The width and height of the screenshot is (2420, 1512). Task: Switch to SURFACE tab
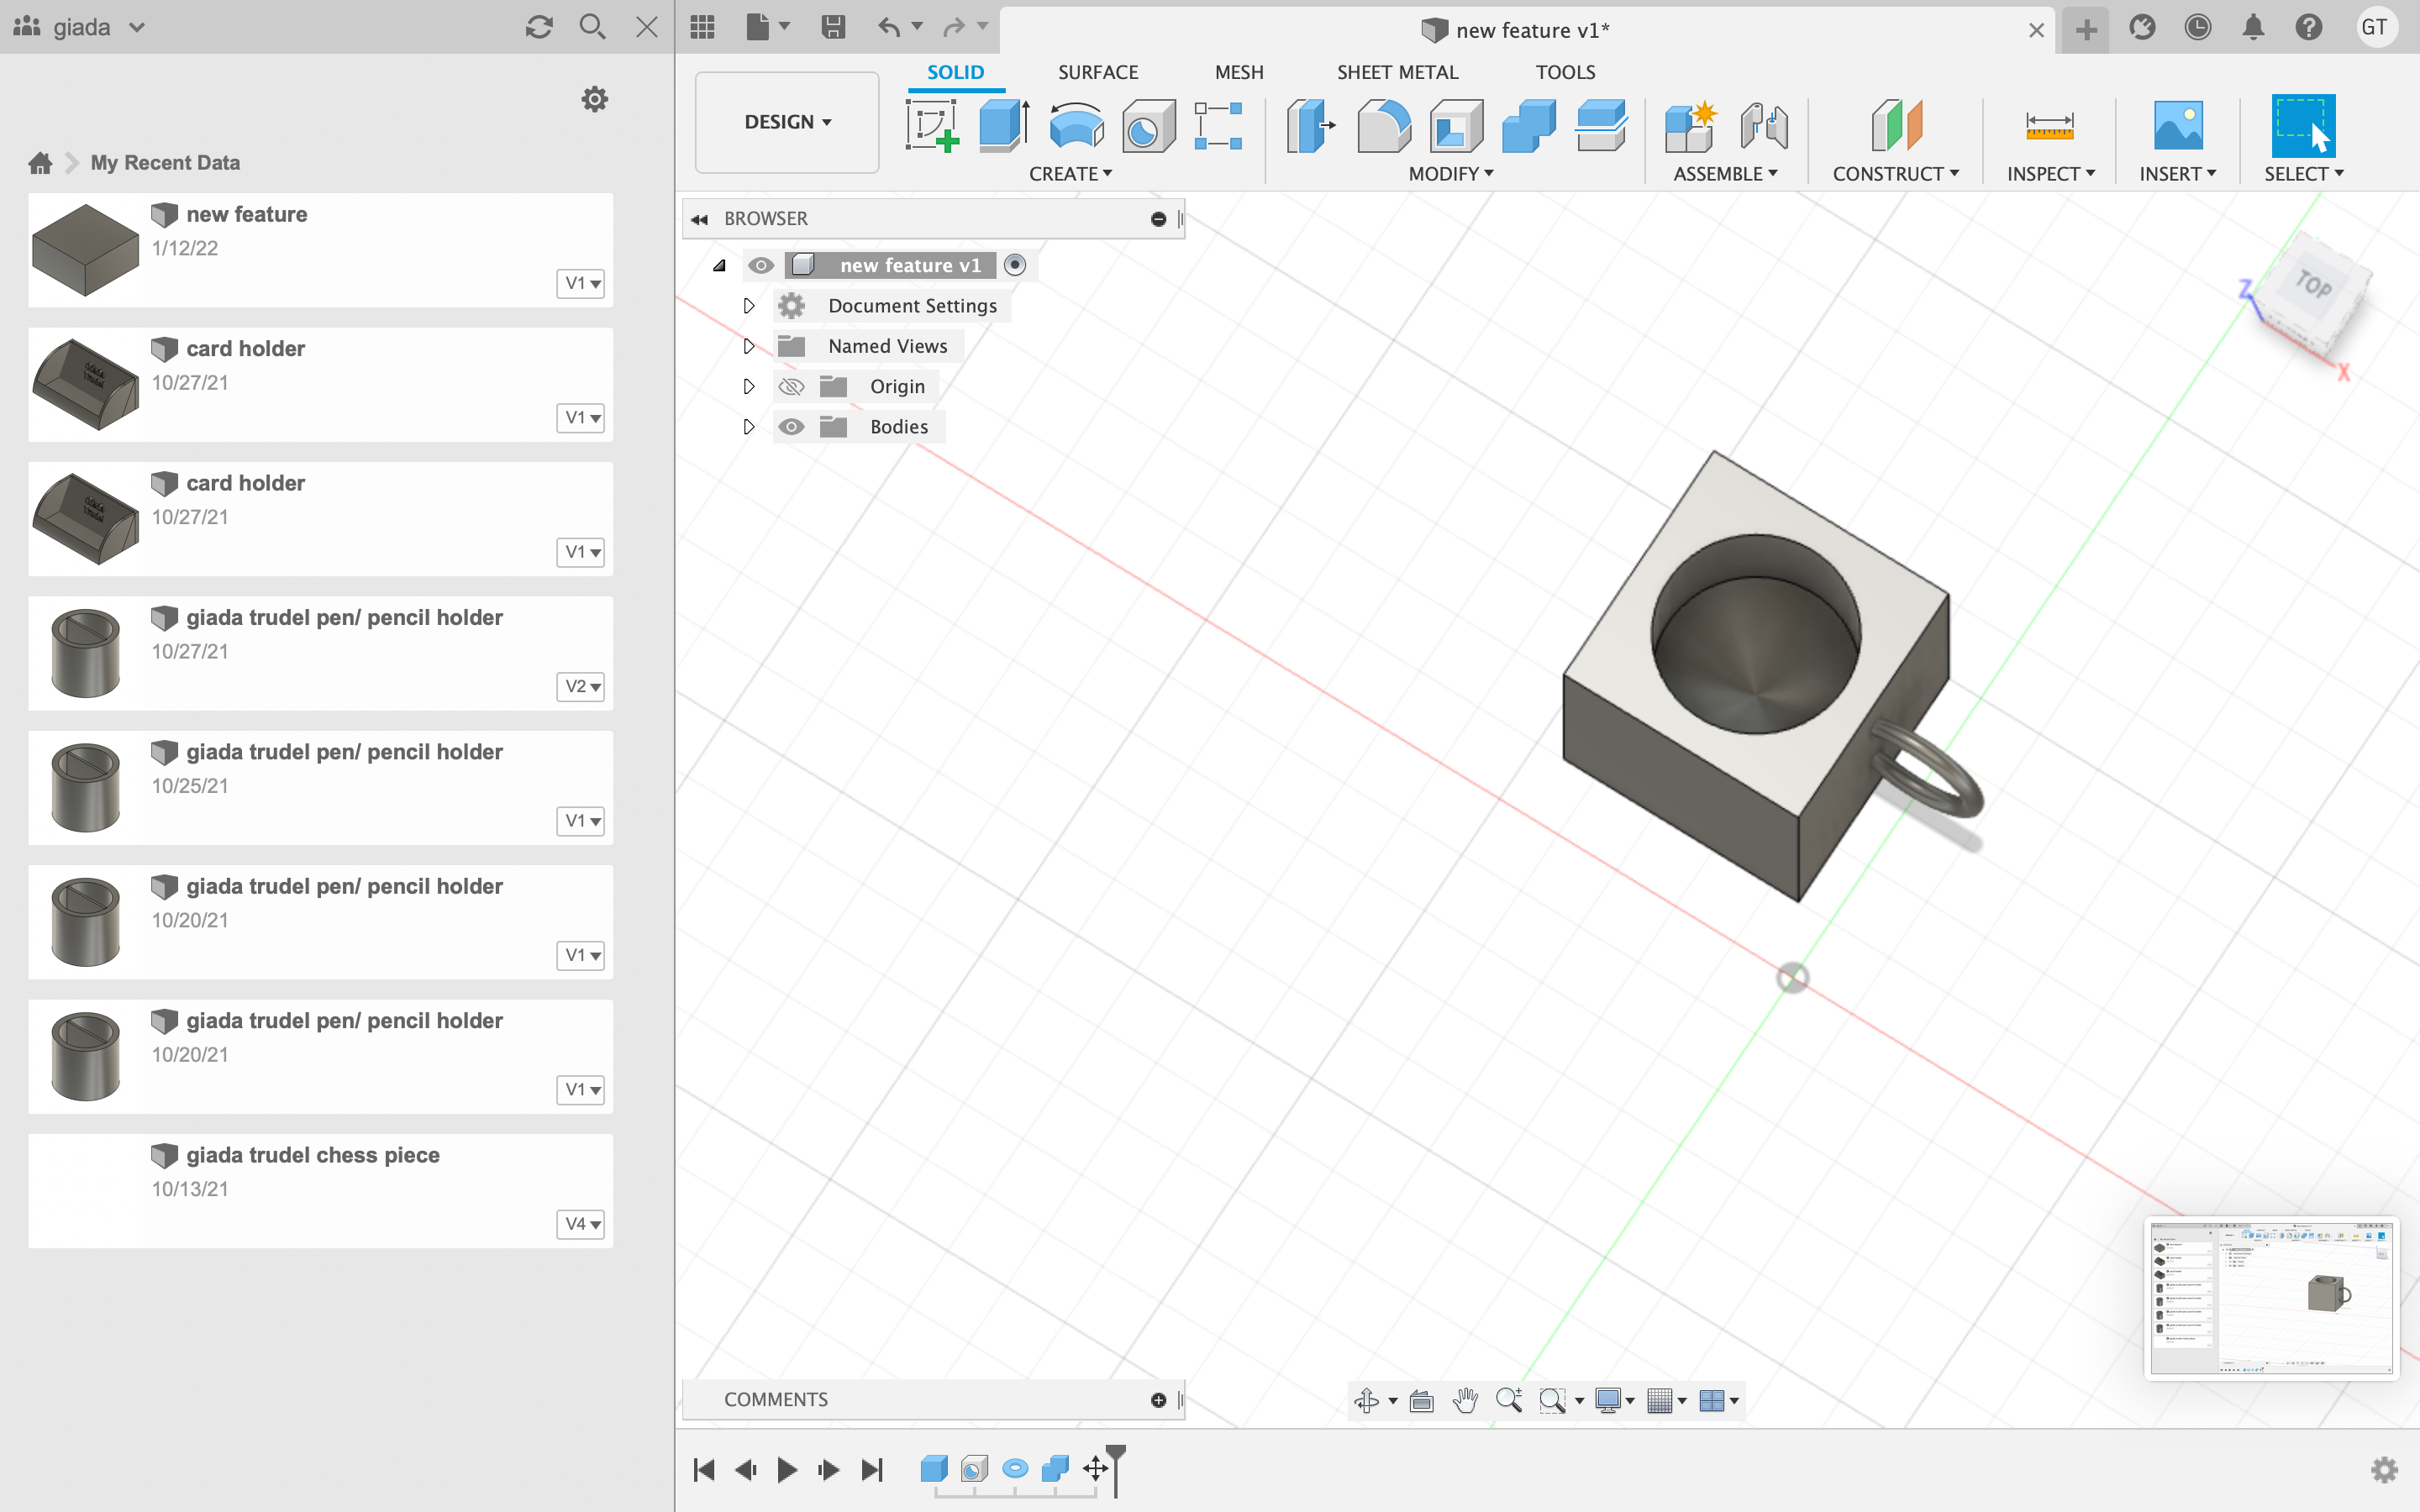pyautogui.click(x=1097, y=71)
